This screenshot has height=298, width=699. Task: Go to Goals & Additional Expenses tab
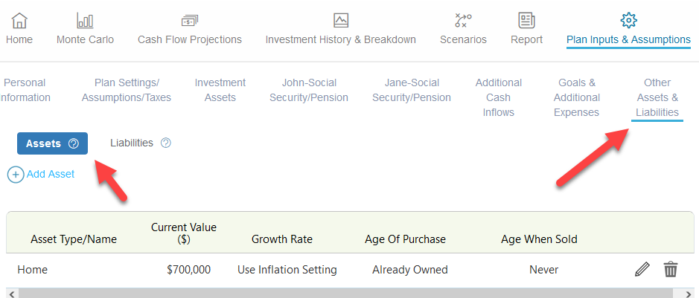point(577,97)
